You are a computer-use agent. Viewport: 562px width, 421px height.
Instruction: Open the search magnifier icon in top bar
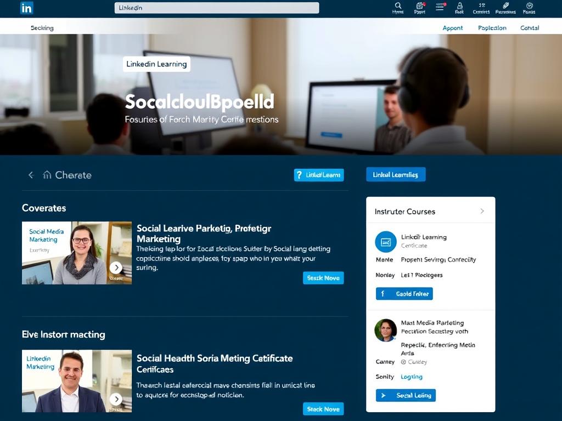click(x=398, y=5)
